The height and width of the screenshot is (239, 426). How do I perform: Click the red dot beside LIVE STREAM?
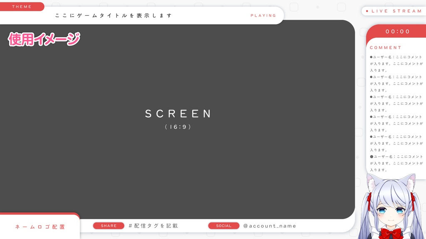(367, 11)
